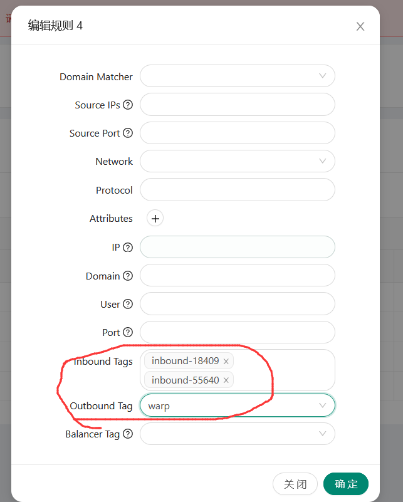
Task: Remove the inbound-18409 tag
Action: point(226,362)
